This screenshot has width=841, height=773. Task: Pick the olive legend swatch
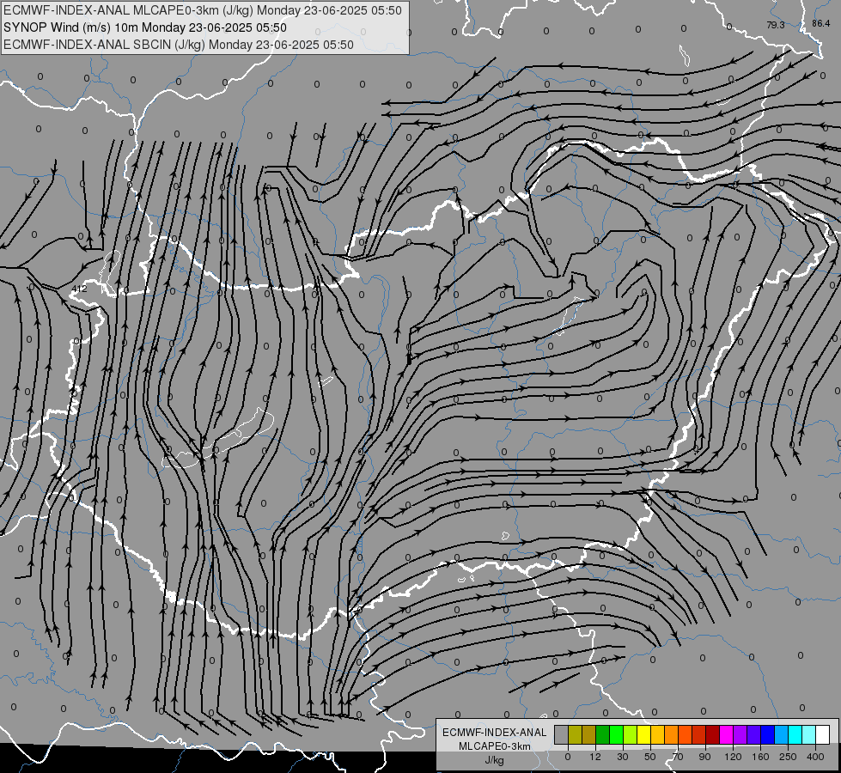click(x=575, y=734)
